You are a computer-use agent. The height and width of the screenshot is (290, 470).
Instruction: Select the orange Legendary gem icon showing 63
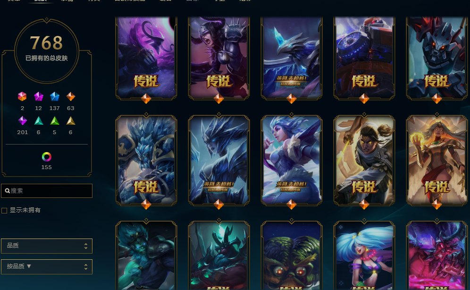pos(71,96)
